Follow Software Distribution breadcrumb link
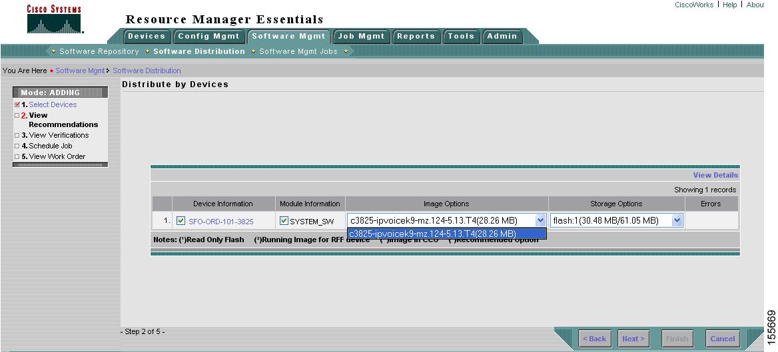The height and width of the screenshot is (352, 778). (147, 71)
